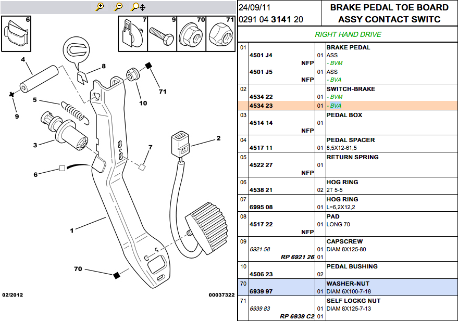458x321 pixels.
Task: Select part number 4534 23 row
Action: tap(348, 106)
